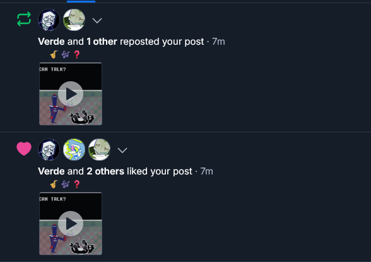The image size is (371, 262).
Task: Click the green repost icon
Action: point(24,19)
